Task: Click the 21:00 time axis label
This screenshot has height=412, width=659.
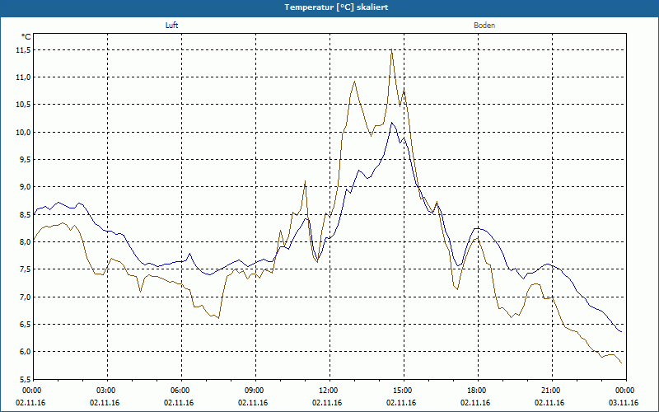Action: [551, 391]
